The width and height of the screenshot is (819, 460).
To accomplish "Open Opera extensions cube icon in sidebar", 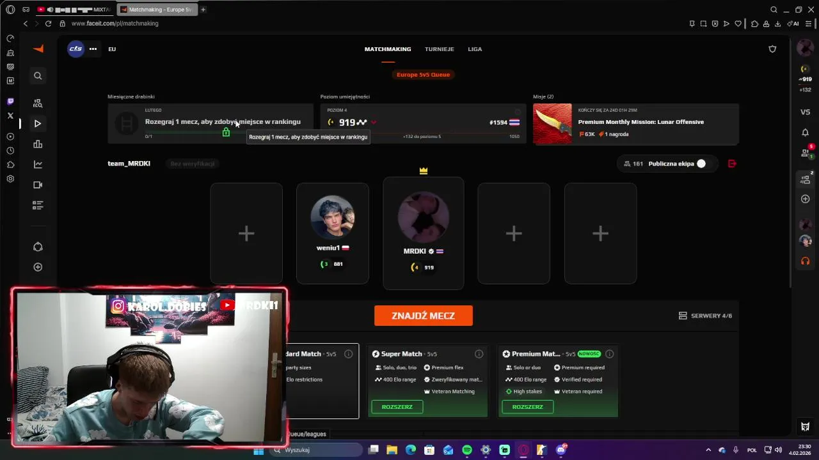I will [x=10, y=165].
